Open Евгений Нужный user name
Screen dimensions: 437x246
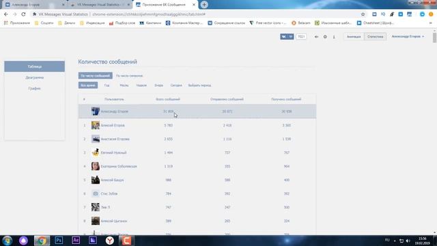[x=114, y=152]
